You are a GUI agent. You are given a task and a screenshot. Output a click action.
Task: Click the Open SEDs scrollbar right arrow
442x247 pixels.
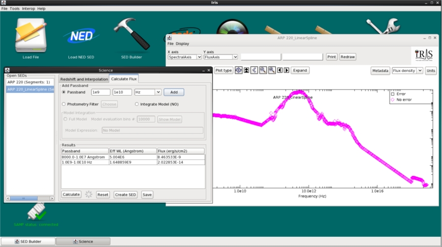52,198
